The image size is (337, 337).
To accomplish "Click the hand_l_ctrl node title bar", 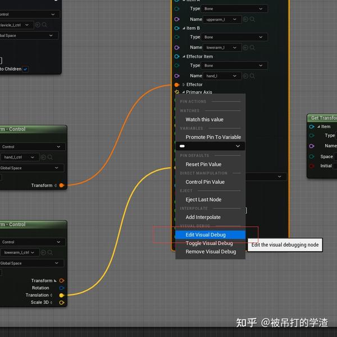I will pos(33,129).
